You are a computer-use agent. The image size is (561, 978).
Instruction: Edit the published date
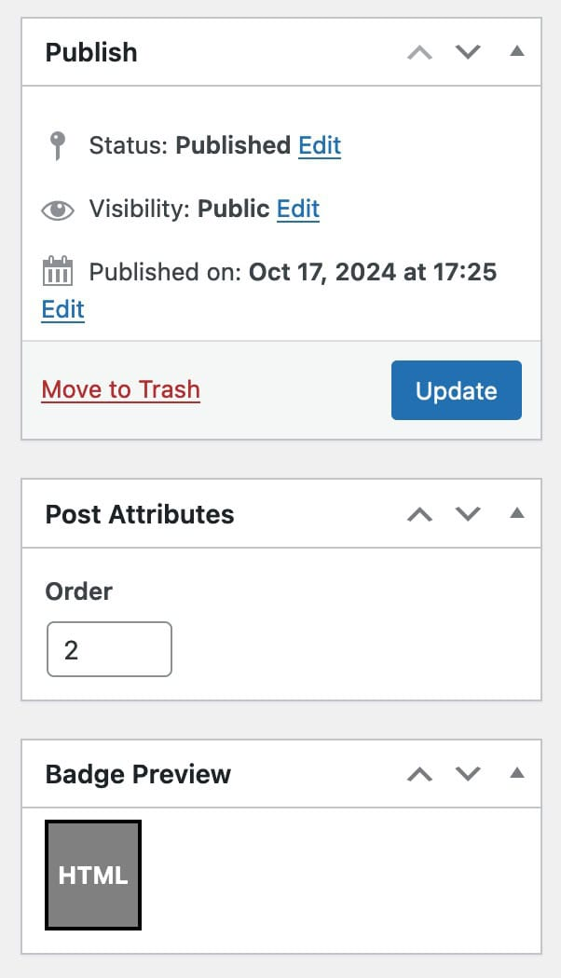pyautogui.click(x=63, y=310)
